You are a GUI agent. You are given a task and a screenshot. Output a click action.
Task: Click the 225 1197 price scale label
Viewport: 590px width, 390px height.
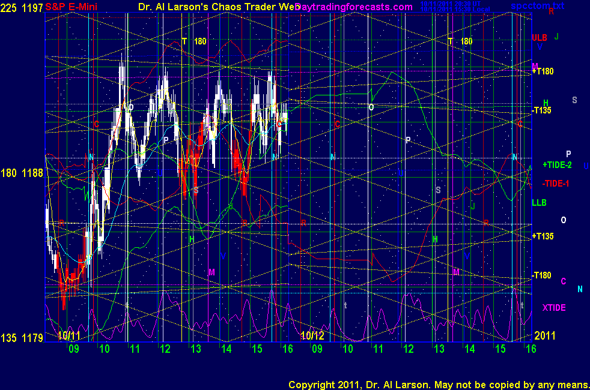22,7
